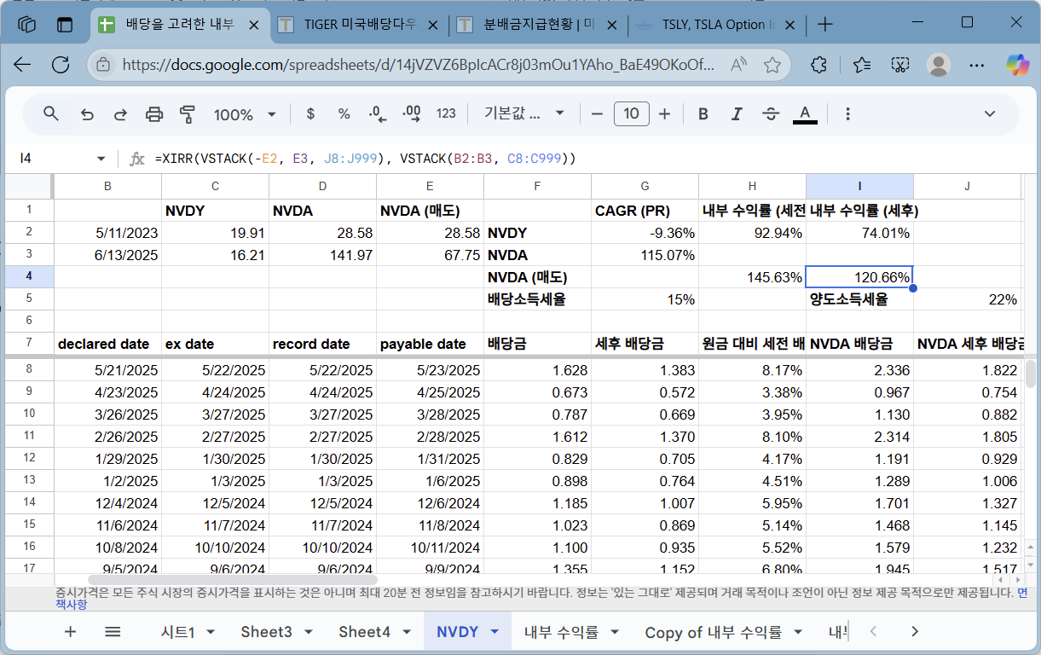1041x655 pixels.
Task: Toggle bold formatting
Action: [x=703, y=113]
